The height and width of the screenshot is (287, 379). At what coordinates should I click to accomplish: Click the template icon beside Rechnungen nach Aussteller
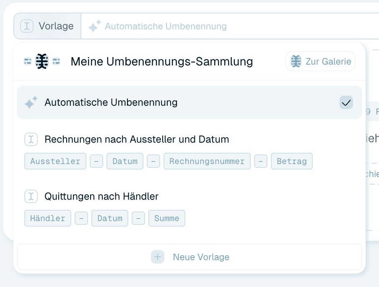(31, 139)
